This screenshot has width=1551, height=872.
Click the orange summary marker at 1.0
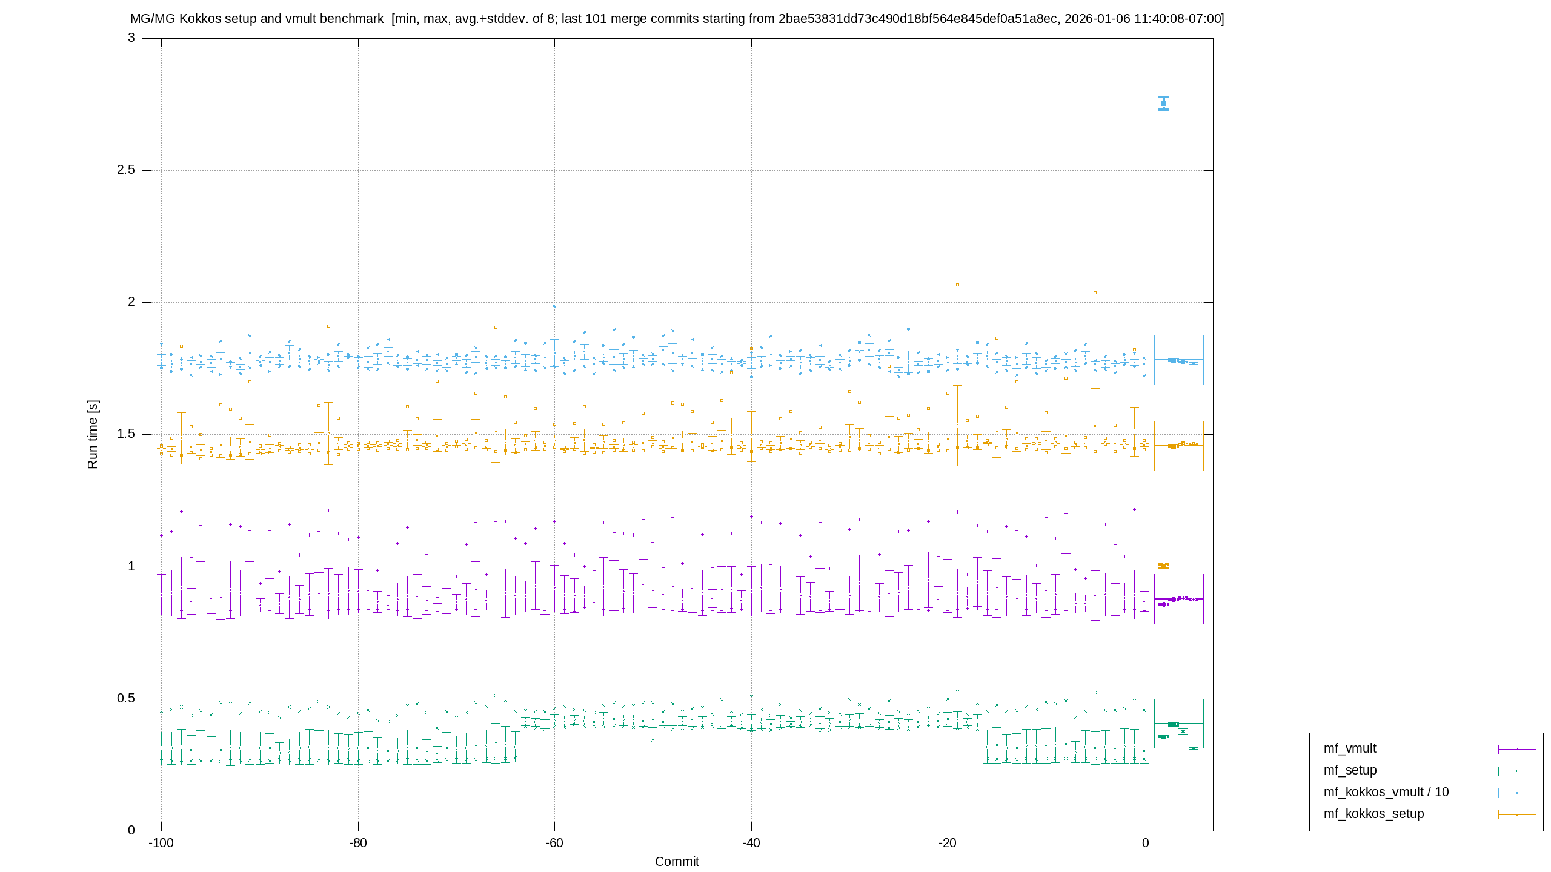click(x=1164, y=566)
